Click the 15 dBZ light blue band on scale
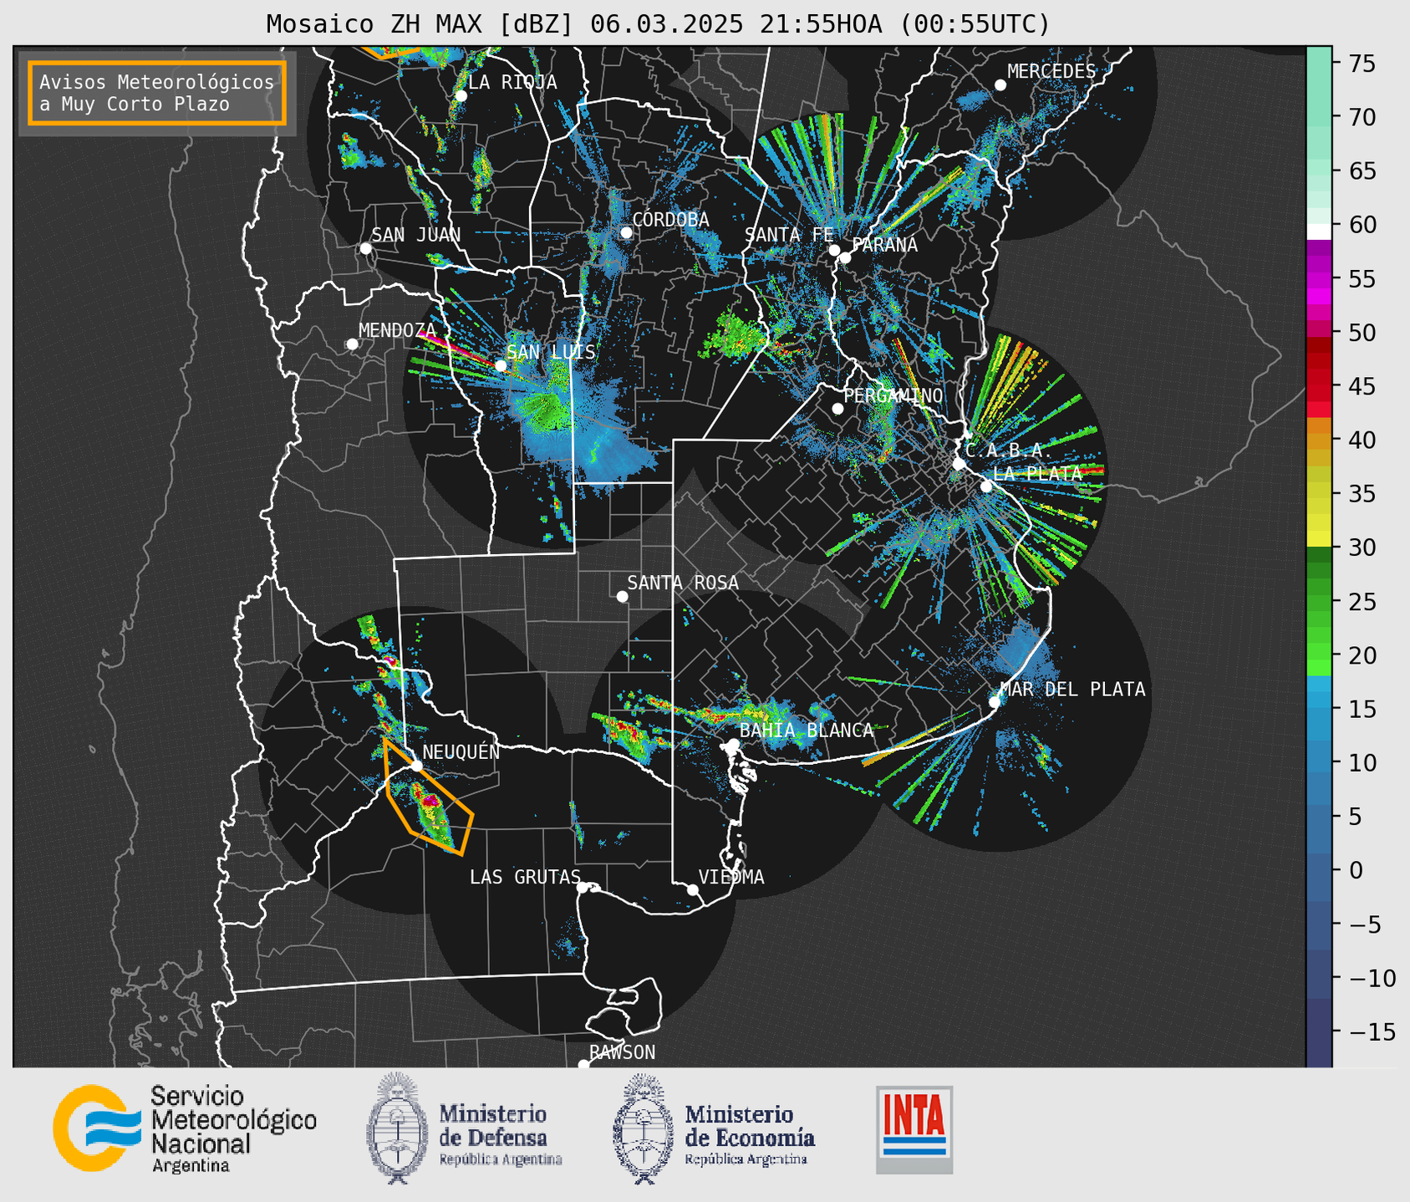 (x=1318, y=709)
